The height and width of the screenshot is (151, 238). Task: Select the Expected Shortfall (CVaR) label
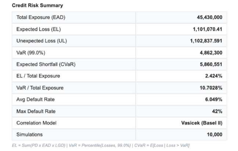(46, 64)
